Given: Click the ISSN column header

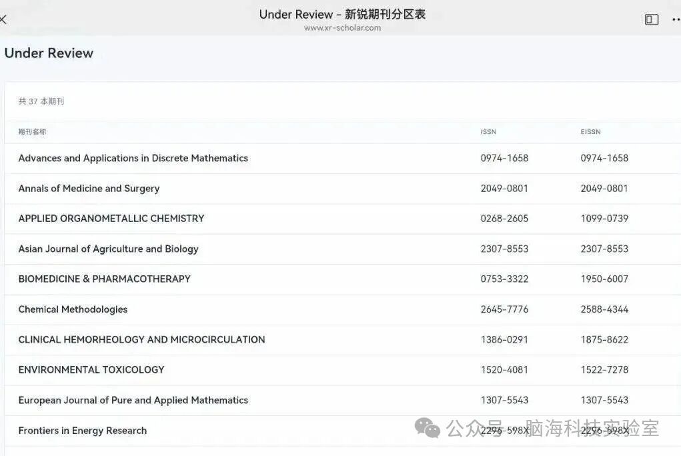Looking at the screenshot, I should coord(488,131).
